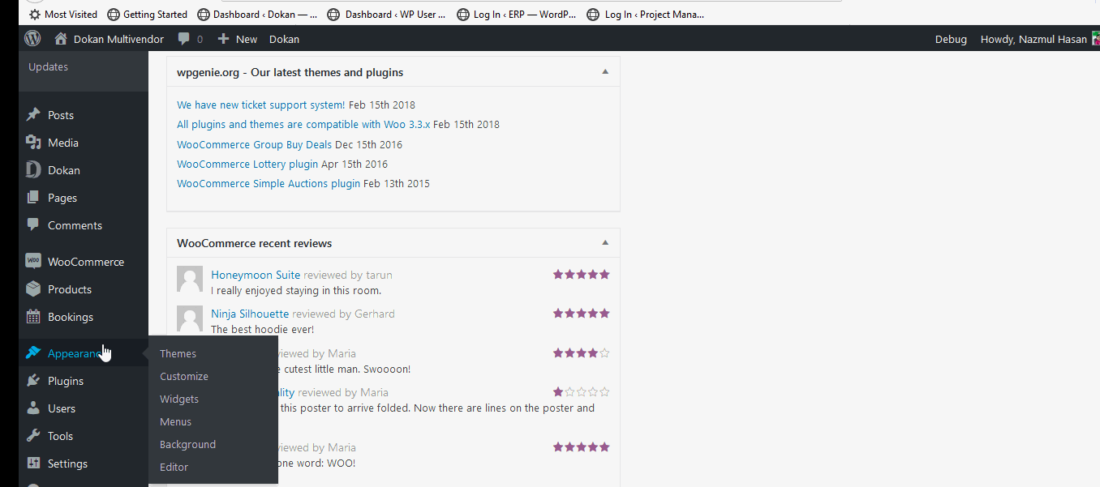Click Debug in the admin bar
This screenshot has width=1100, height=487.
click(x=951, y=39)
